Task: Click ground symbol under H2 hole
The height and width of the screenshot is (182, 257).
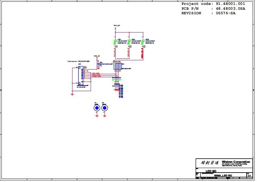Action: pos(105,116)
